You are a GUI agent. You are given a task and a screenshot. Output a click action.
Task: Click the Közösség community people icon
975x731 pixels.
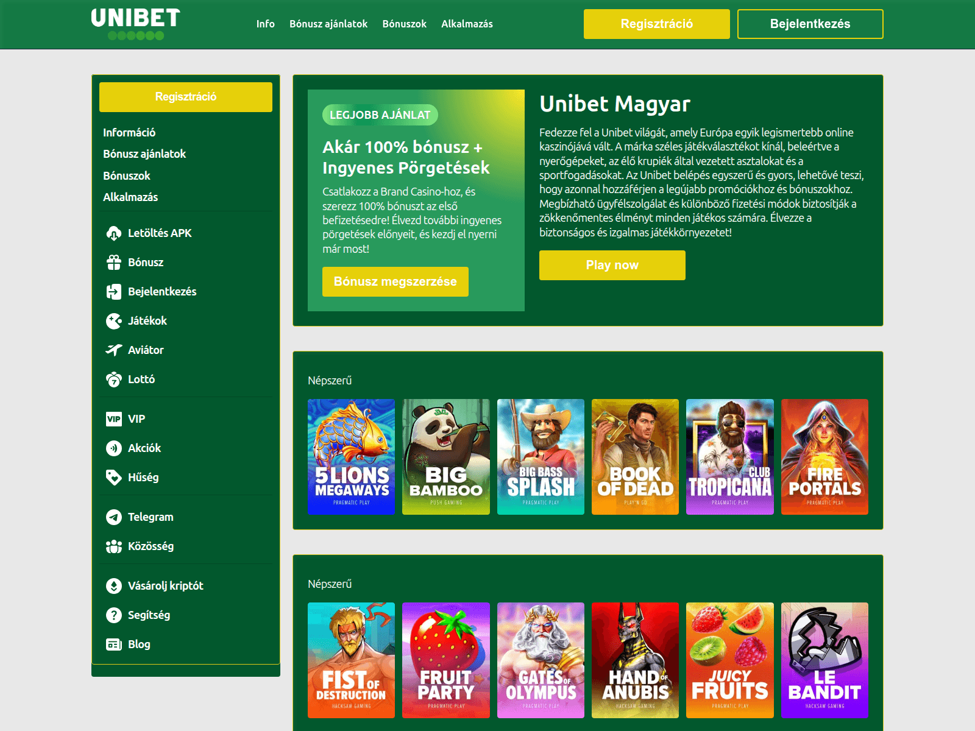click(114, 546)
